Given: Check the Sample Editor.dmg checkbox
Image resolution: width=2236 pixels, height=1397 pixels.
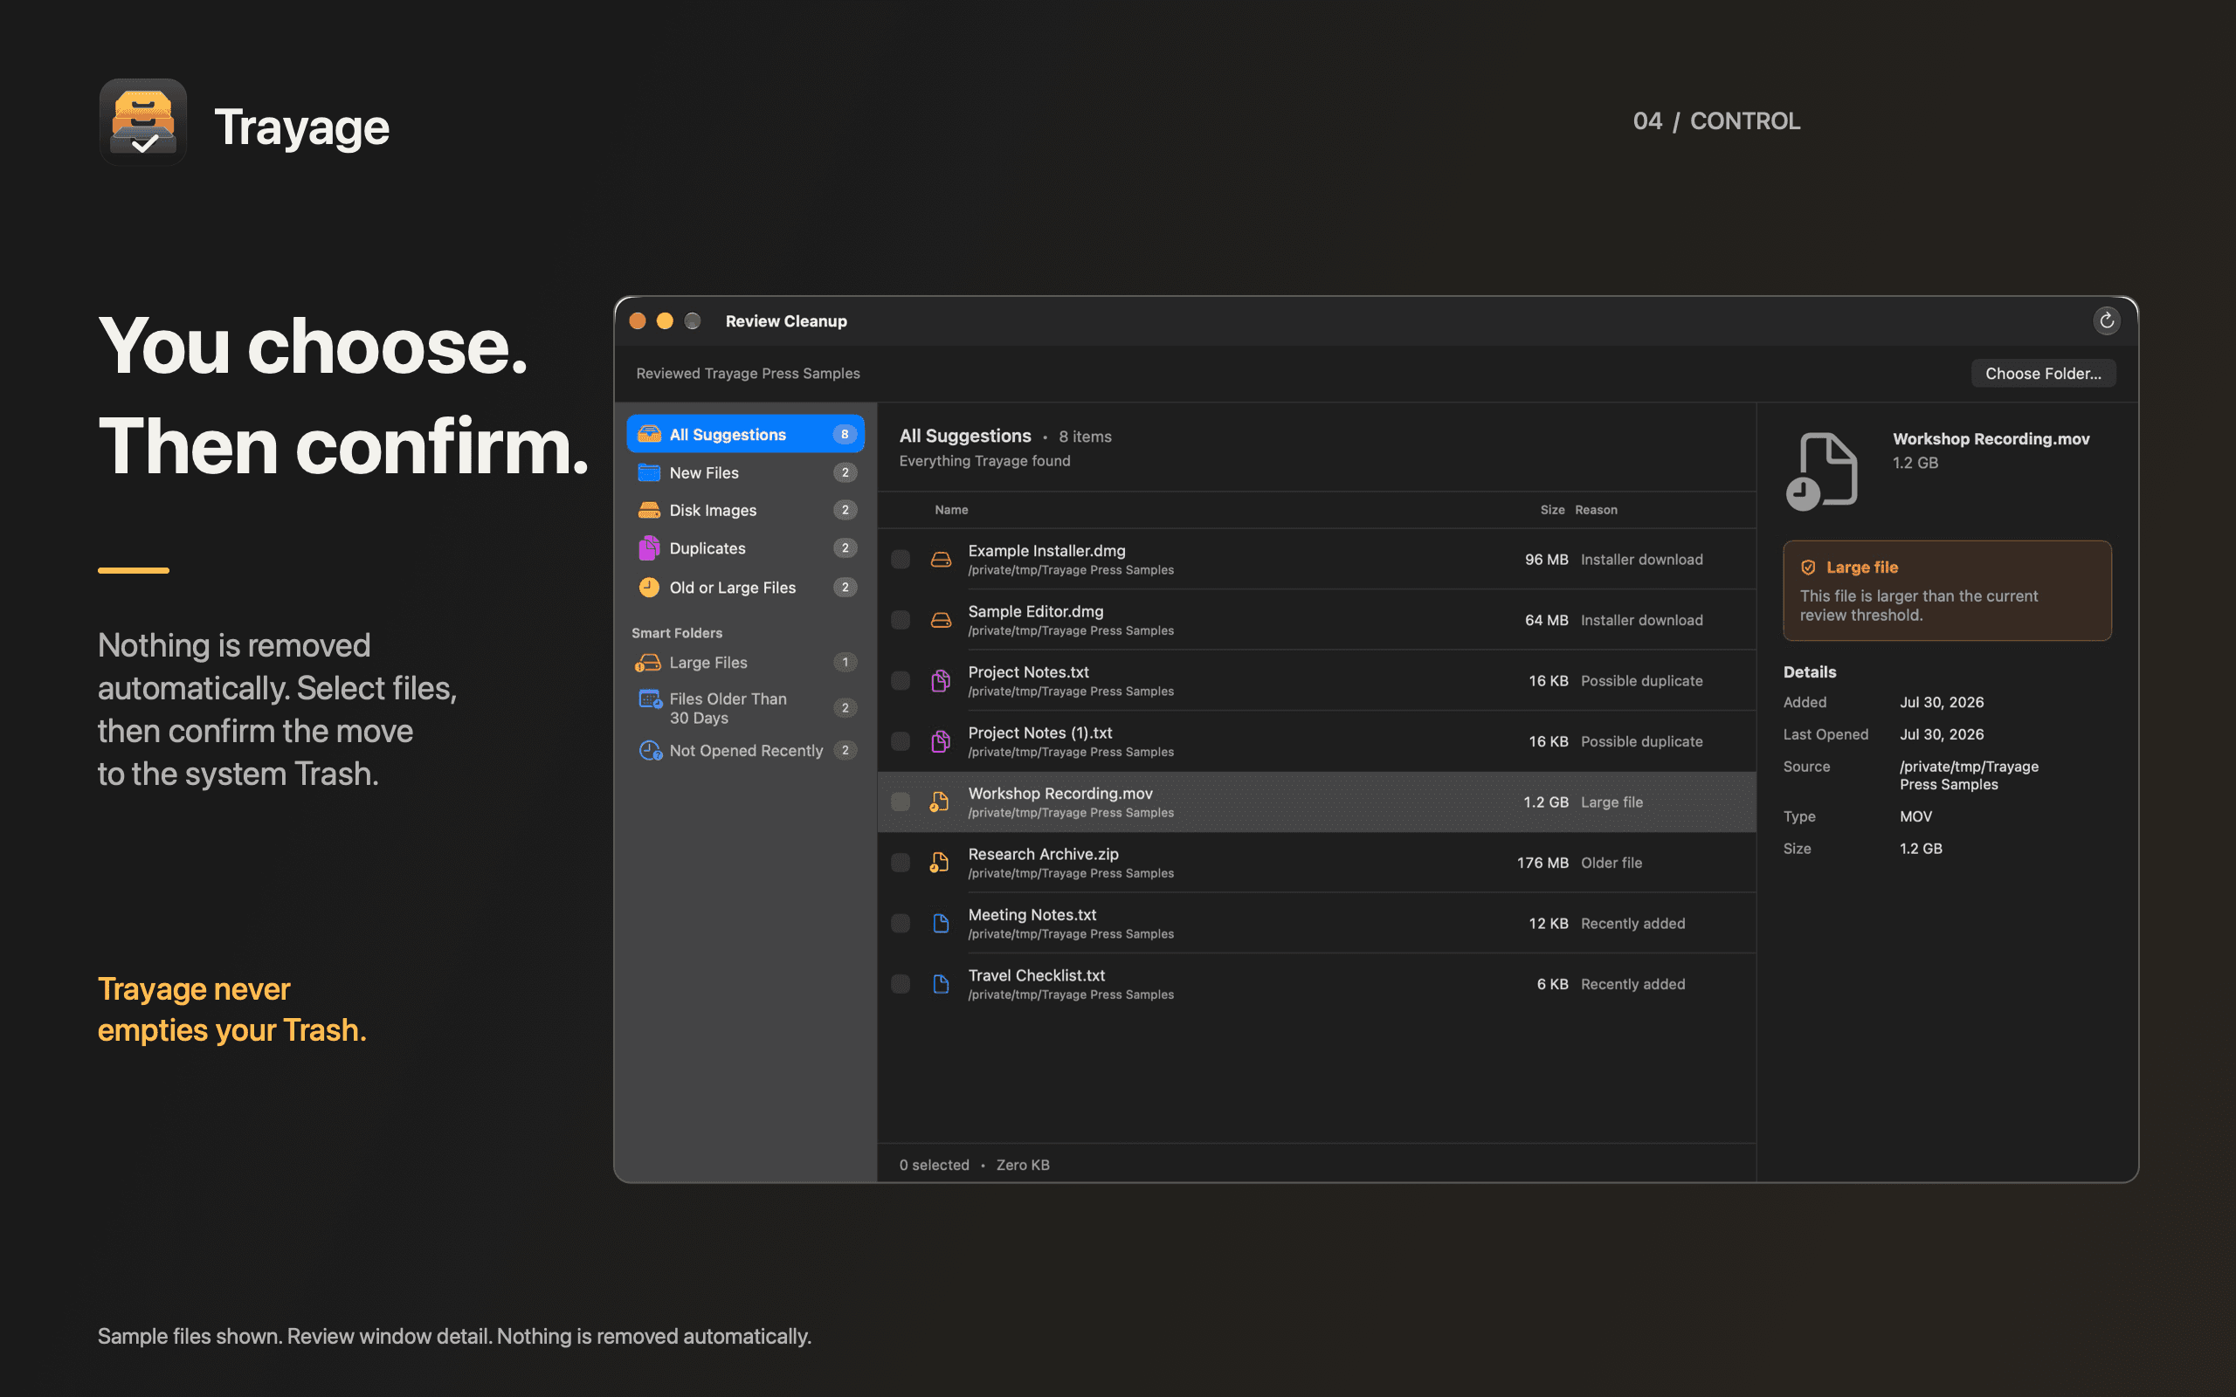Looking at the screenshot, I should pos(900,620).
